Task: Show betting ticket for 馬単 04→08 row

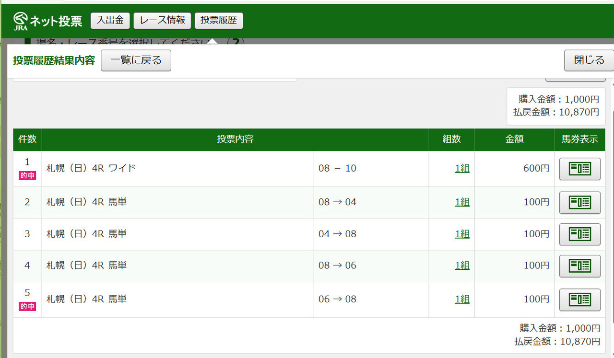Action: click(x=579, y=234)
